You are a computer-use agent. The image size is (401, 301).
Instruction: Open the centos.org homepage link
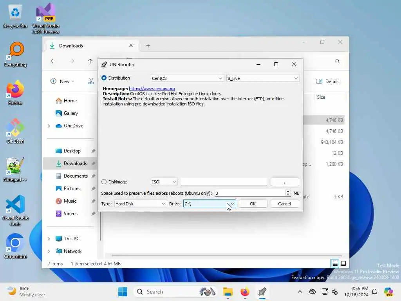point(152,89)
